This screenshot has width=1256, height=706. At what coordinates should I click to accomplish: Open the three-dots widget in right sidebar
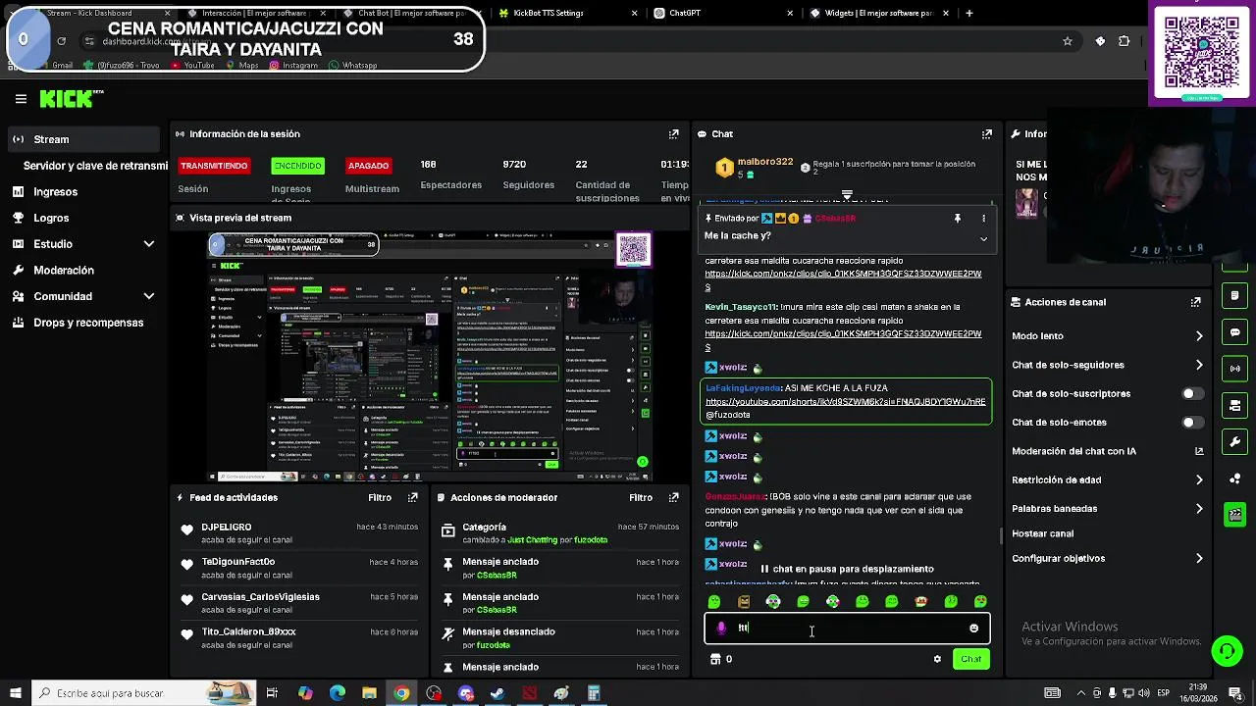pyautogui.click(x=1234, y=478)
